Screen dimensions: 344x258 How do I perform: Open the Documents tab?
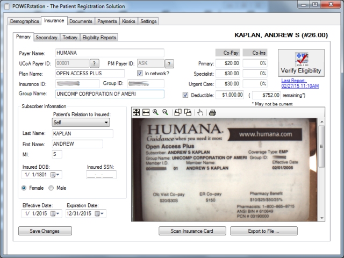click(81, 21)
